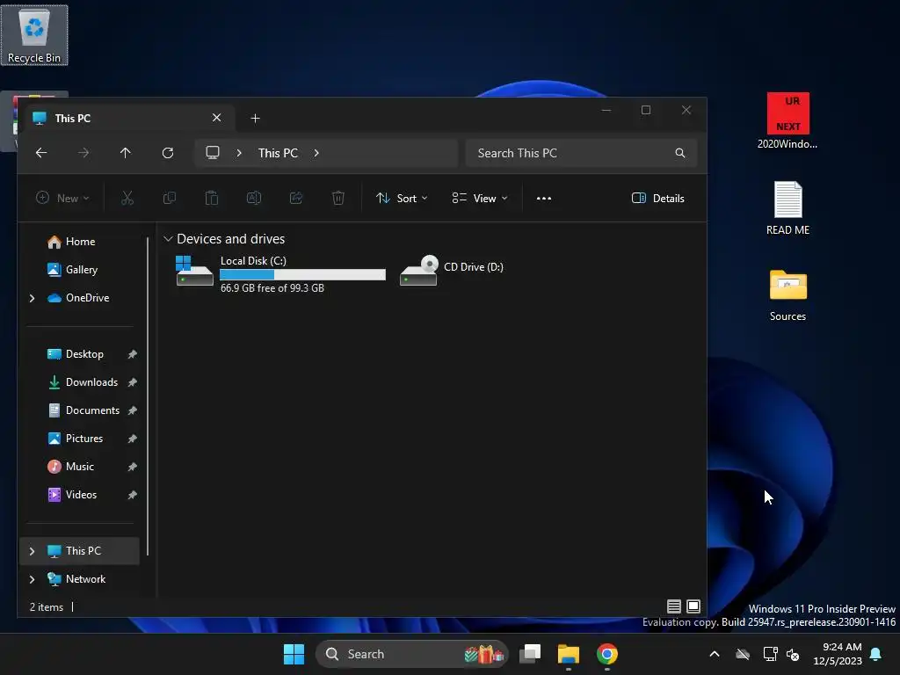
Task: Select the 2020Windo... desktop icon
Action: [787, 121]
